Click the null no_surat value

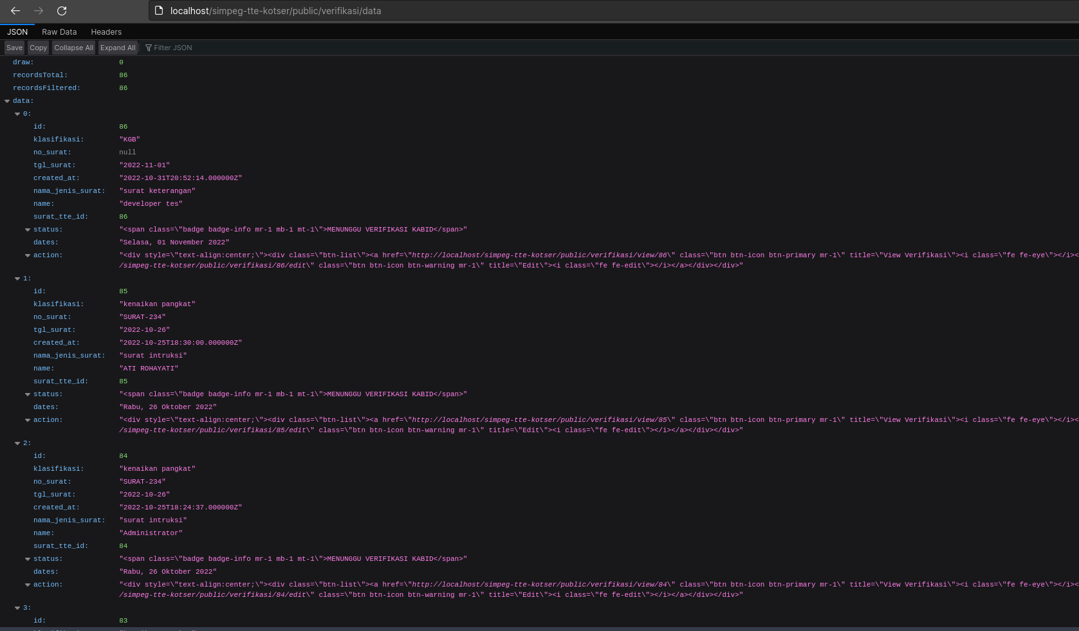click(127, 152)
